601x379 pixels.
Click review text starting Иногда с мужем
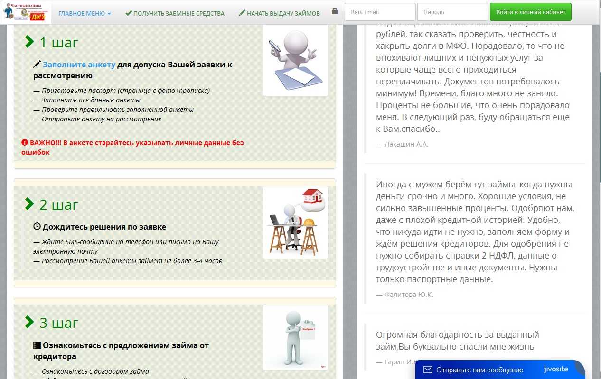click(475, 232)
